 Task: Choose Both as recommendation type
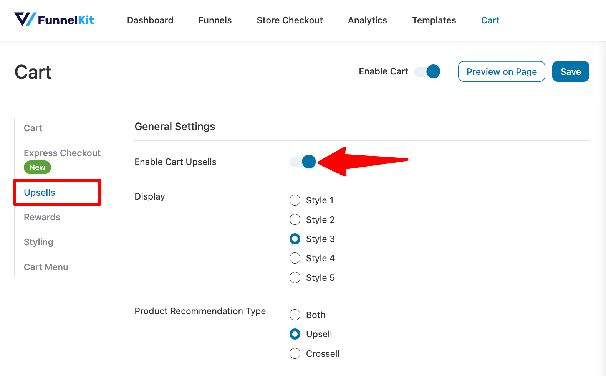(295, 315)
